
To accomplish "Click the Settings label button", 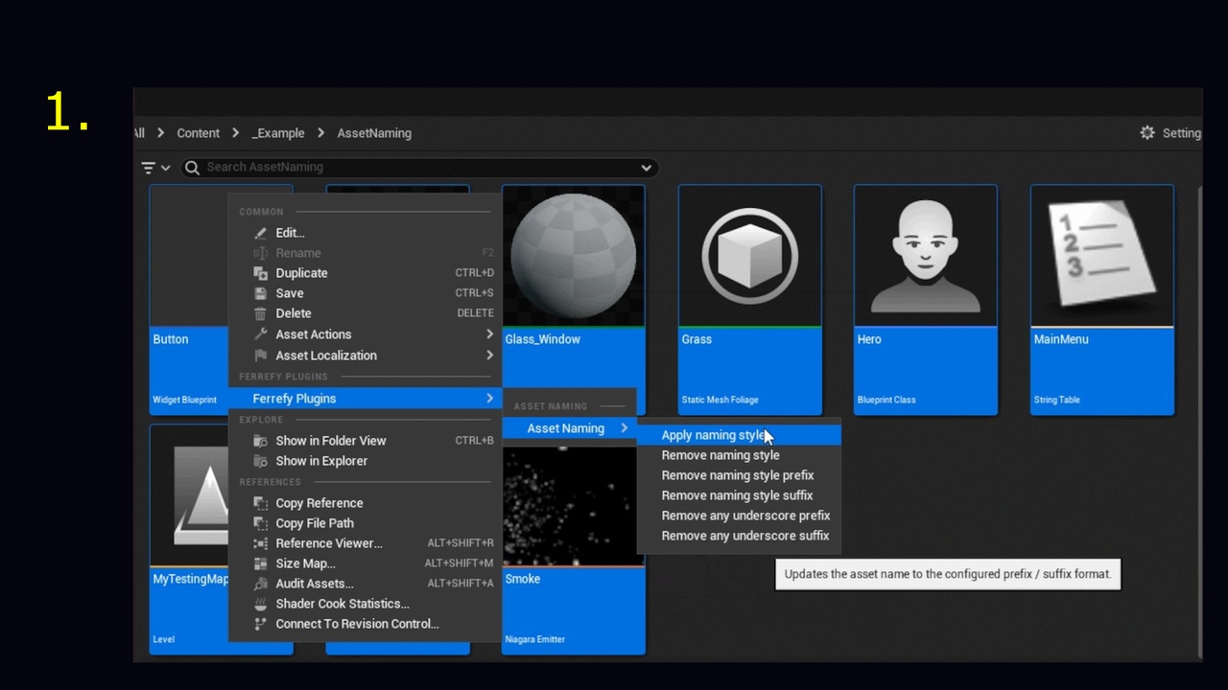I will pos(1181,133).
